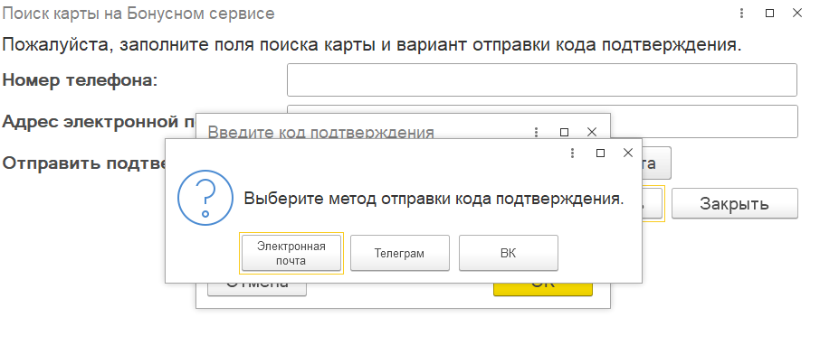
Task: Open three-dot menu of Введите код подтверждения window
Action: 536,133
